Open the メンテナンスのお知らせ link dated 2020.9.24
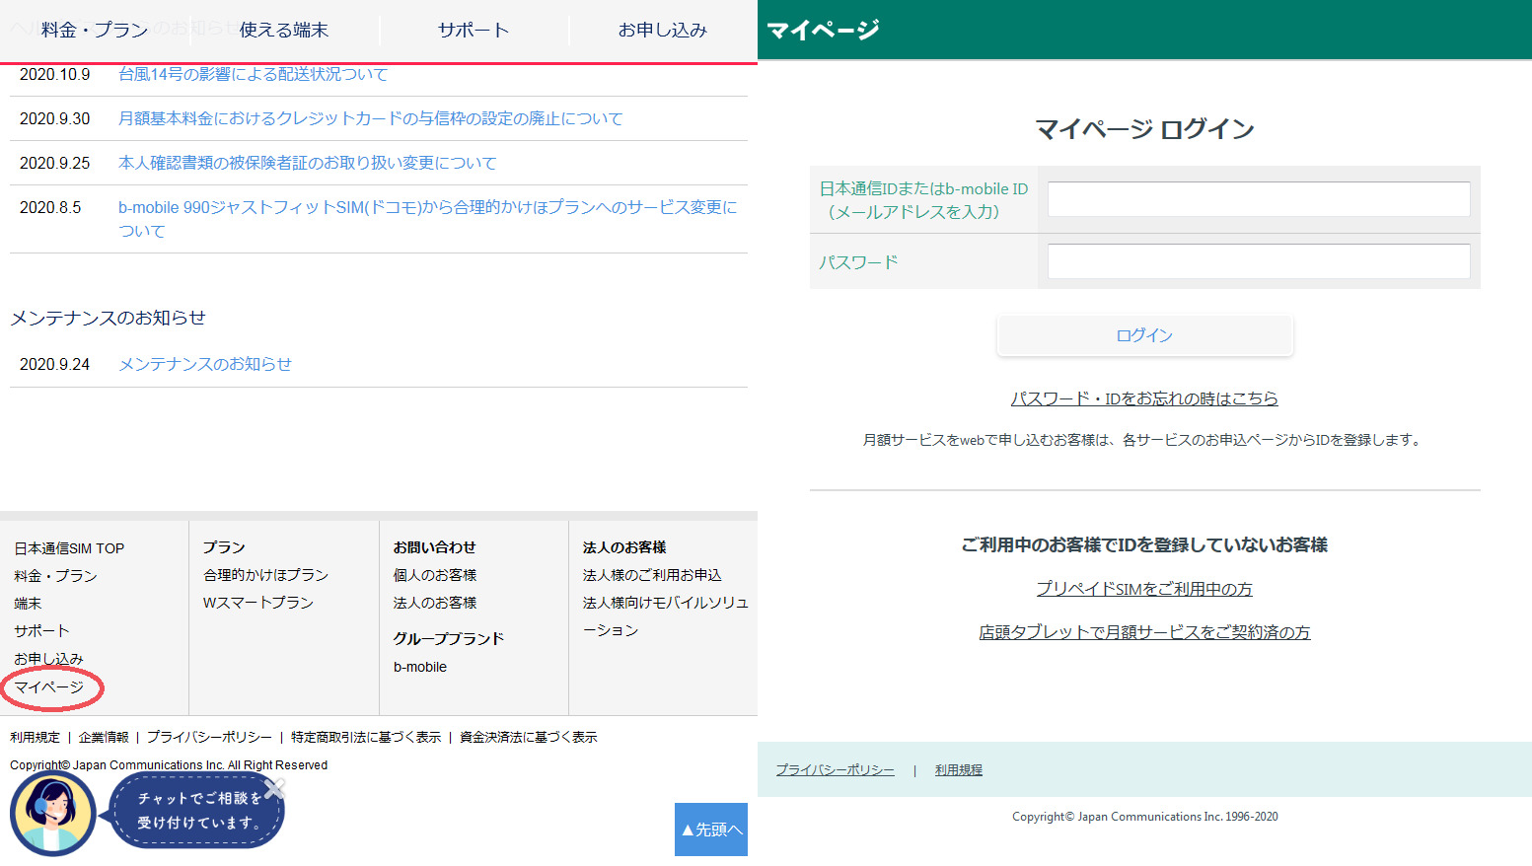Viewport: 1532px width, 866px height. tap(205, 364)
